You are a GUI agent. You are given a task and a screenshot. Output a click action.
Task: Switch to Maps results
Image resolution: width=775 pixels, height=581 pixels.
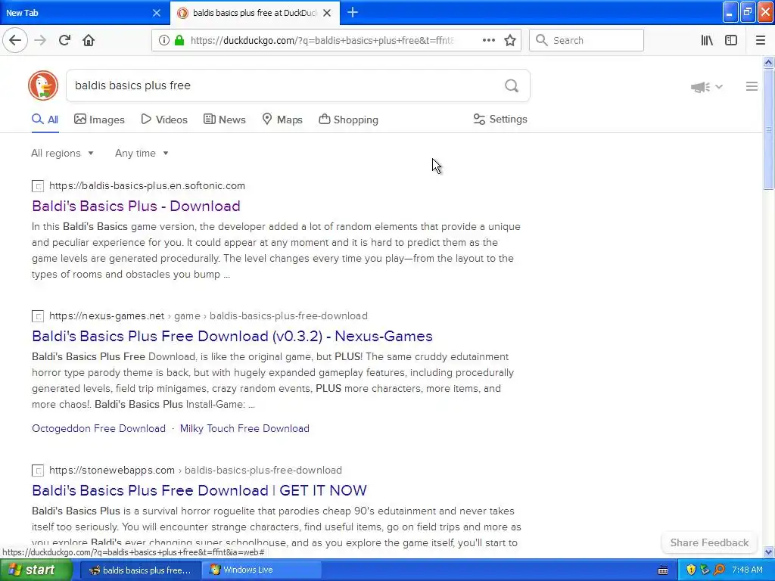pyautogui.click(x=282, y=120)
